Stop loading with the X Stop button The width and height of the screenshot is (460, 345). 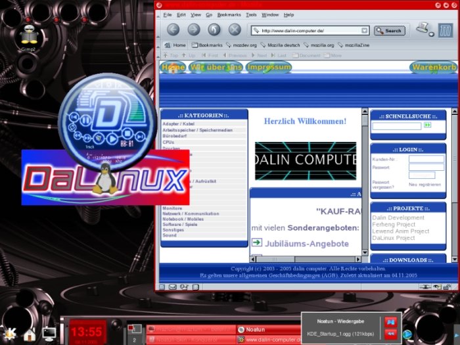(x=235, y=30)
